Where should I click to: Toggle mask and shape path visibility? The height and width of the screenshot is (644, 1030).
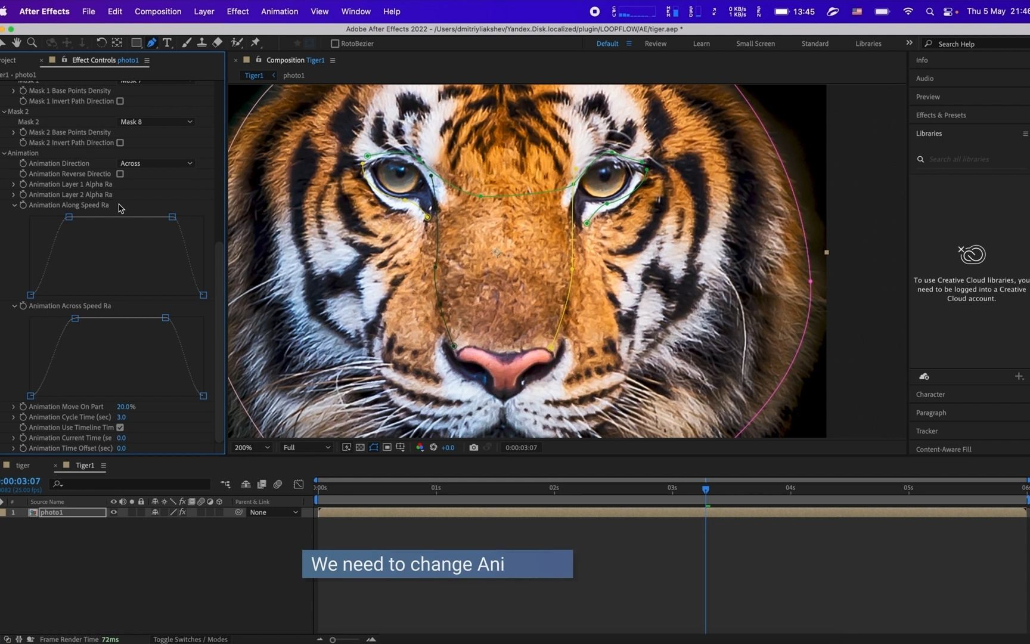pos(374,447)
